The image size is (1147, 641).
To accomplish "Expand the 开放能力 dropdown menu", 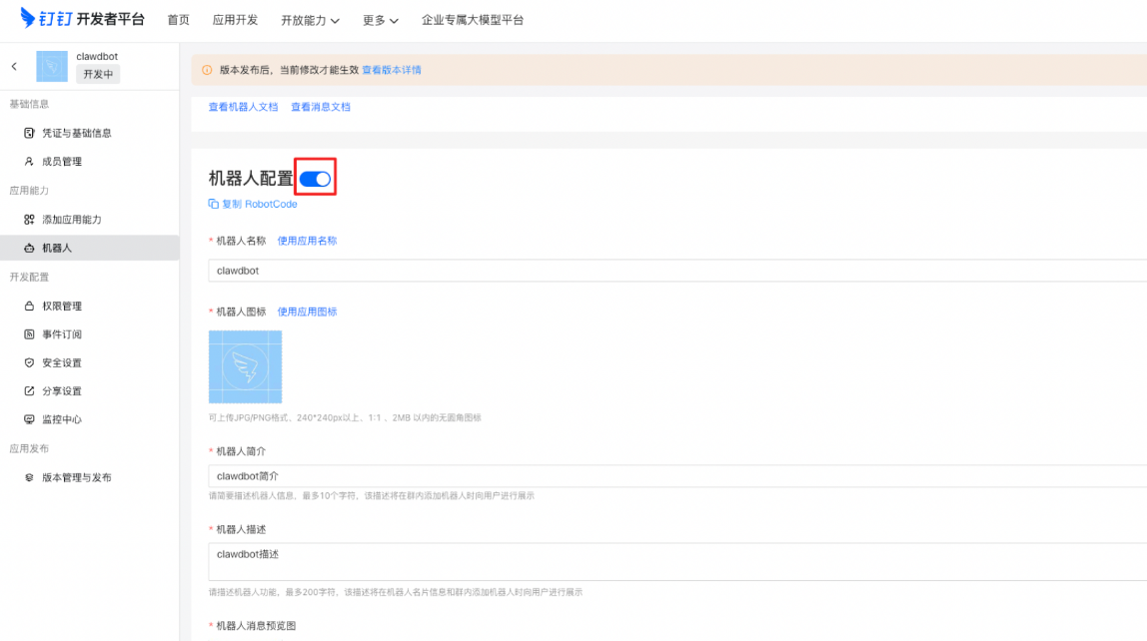I will [310, 20].
